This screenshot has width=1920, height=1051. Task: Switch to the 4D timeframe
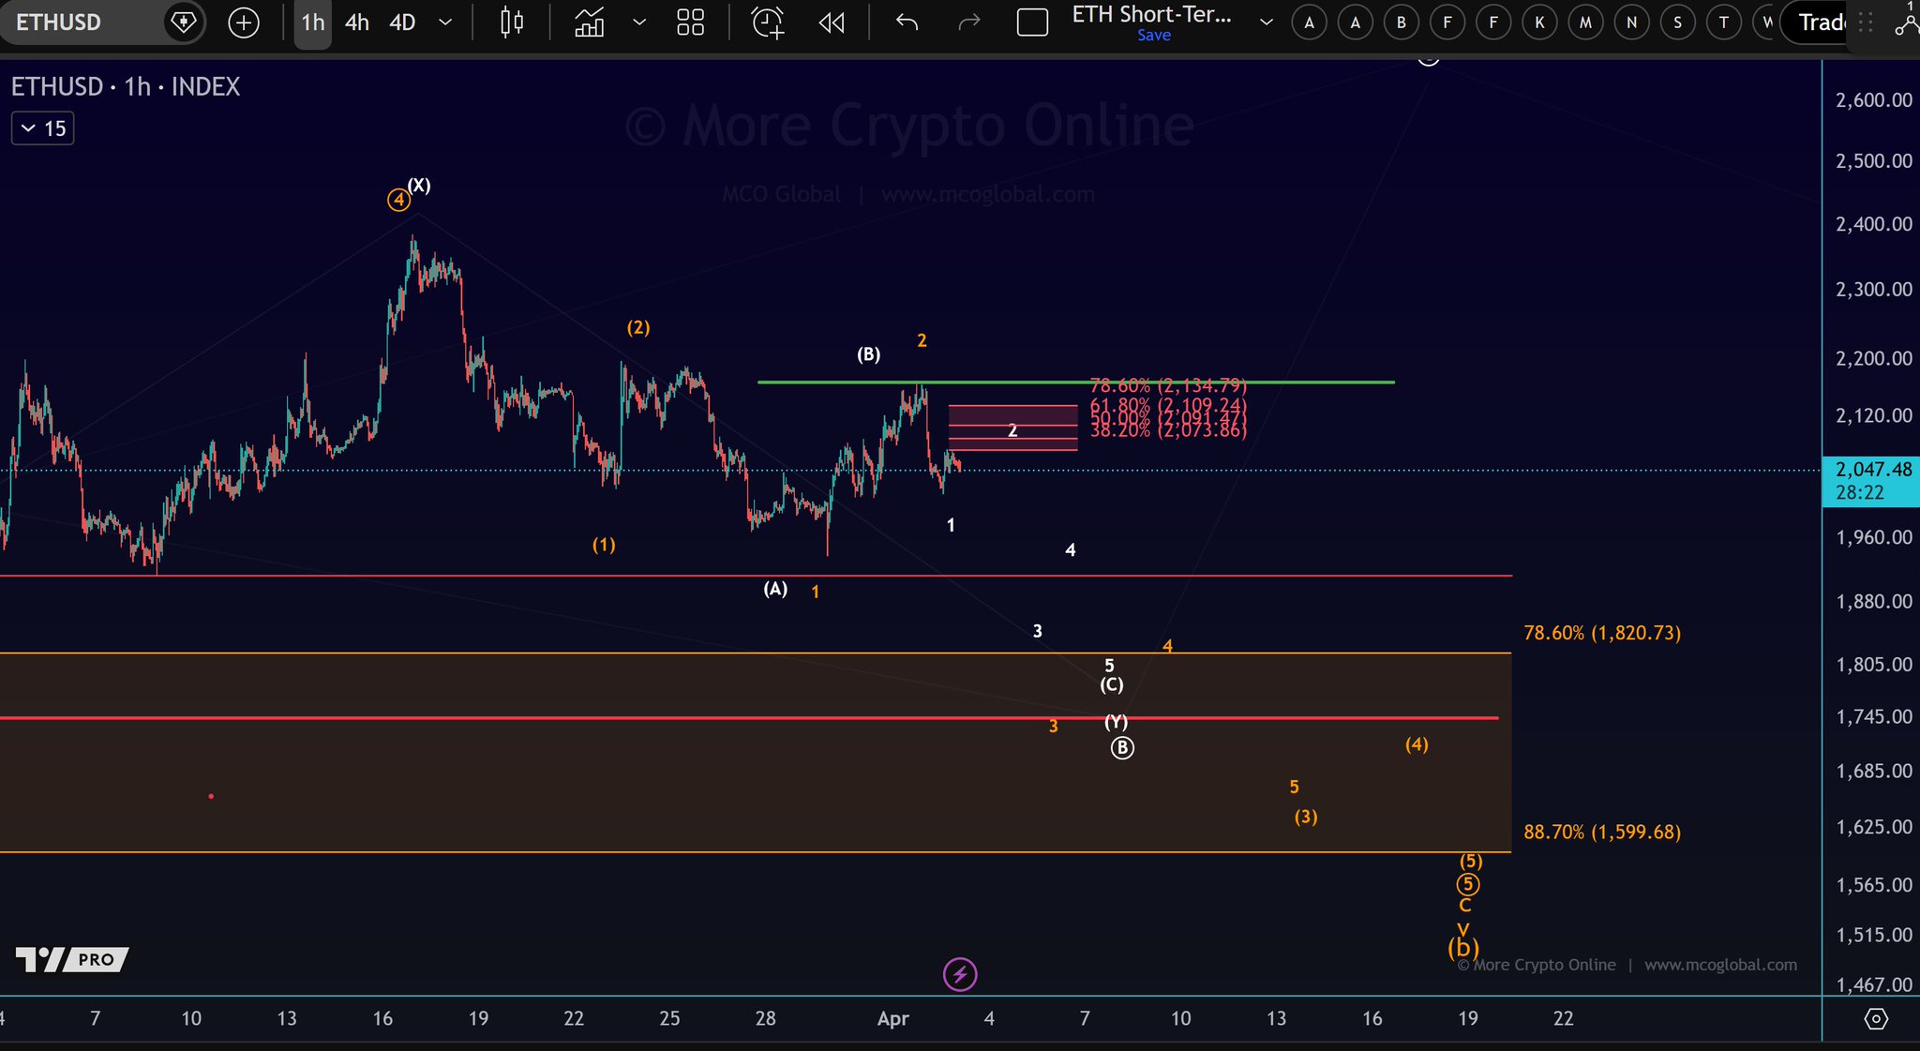click(x=402, y=23)
